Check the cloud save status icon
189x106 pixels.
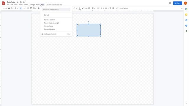click(24, 2)
